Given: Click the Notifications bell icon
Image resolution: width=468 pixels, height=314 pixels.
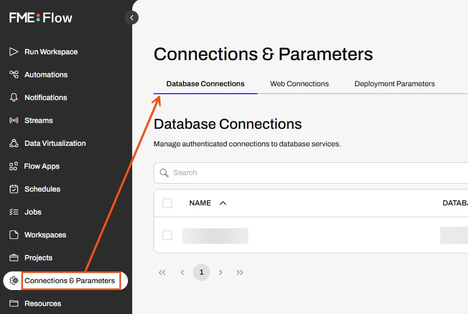Looking at the screenshot, I should point(14,97).
